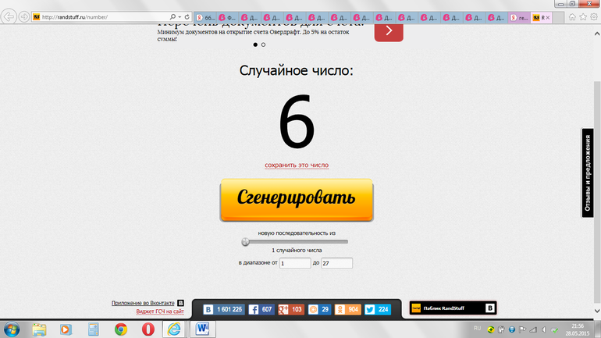Open the Паблик RandStuff banner
This screenshot has width=601, height=338.
453,308
